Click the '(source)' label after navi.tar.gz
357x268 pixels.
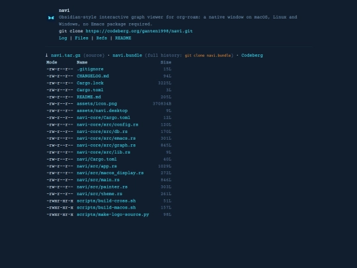[x=94, y=56]
